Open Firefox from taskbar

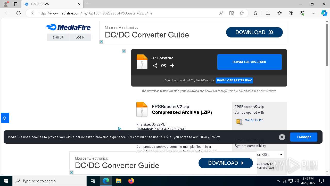(131, 181)
